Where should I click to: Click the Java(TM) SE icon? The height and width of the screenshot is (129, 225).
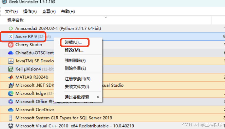pos(11,61)
